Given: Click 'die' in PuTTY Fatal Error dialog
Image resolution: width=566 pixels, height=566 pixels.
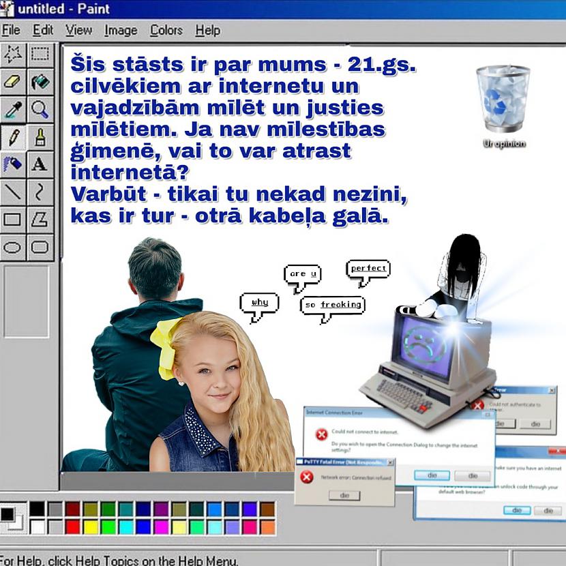Looking at the screenshot, I should point(344,495).
